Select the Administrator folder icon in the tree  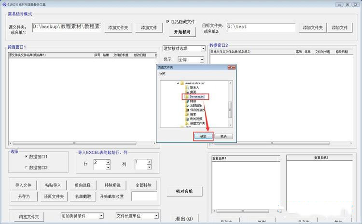coord(182,83)
